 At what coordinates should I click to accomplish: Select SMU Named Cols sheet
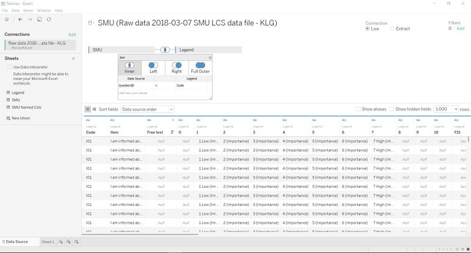[x=26, y=108]
